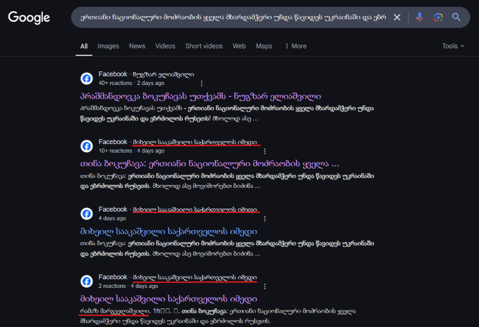Submit search with the magnifier icon

click(x=456, y=17)
